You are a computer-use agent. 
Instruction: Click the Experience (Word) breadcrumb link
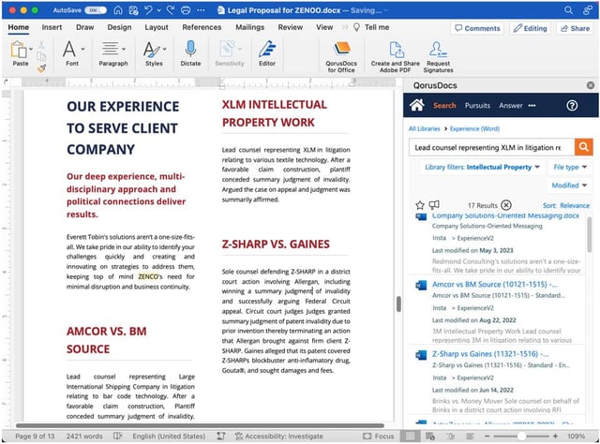[475, 128]
